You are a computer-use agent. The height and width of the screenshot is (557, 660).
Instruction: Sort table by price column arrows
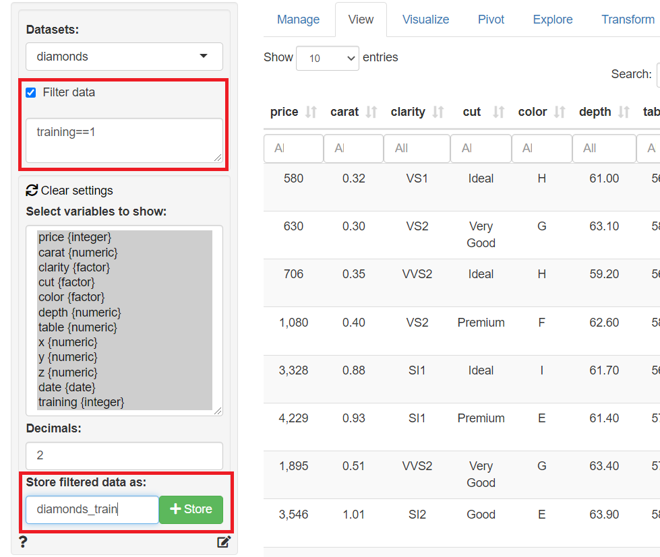[311, 112]
